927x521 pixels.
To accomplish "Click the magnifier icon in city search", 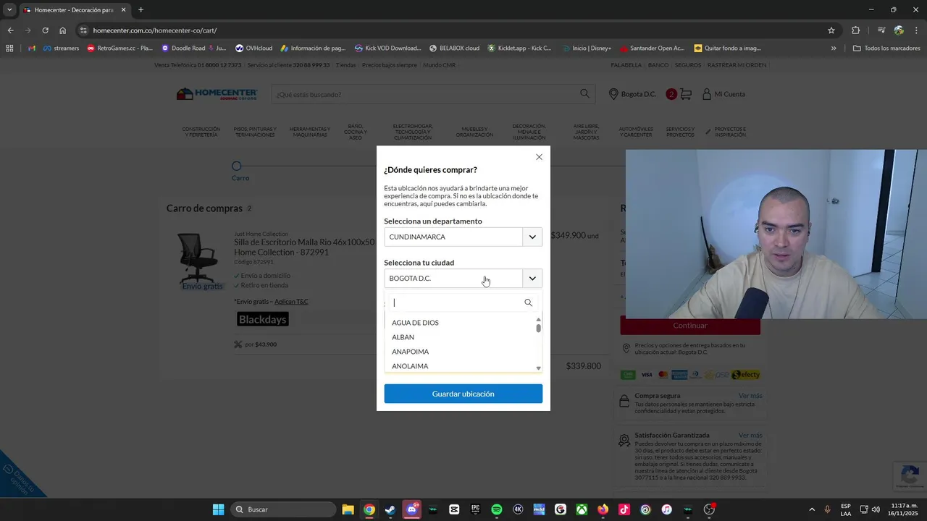I will pyautogui.click(x=528, y=302).
